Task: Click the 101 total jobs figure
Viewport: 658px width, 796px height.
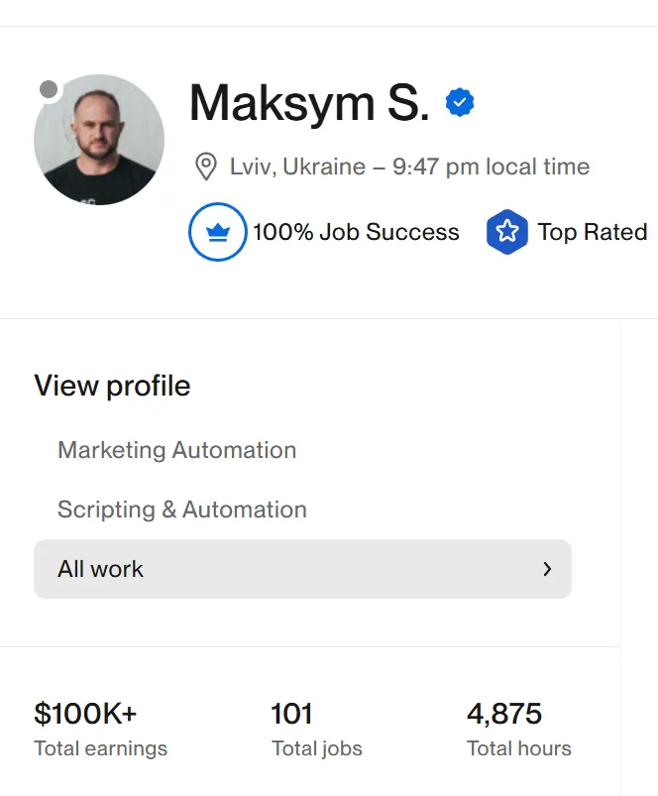Action: coord(291,714)
